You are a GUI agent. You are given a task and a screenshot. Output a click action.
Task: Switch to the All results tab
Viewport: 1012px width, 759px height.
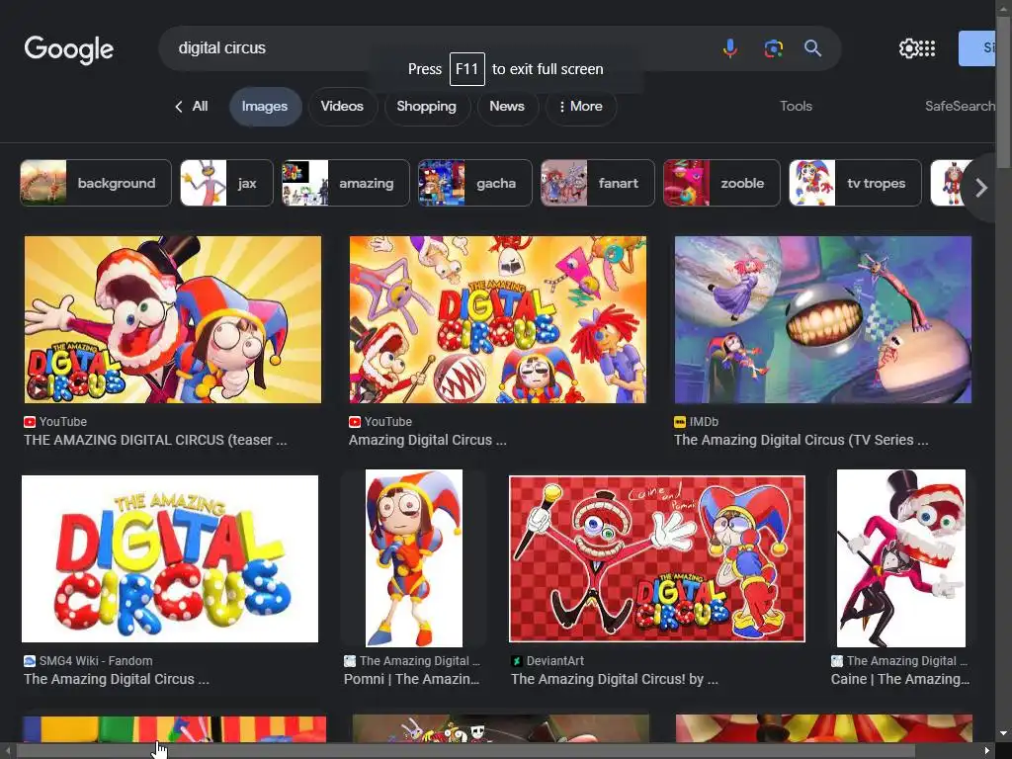coord(200,107)
